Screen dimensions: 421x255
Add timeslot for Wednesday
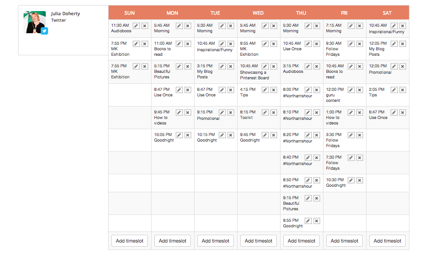258,241
